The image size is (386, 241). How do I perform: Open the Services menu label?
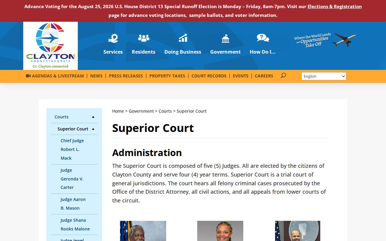pyautogui.click(x=113, y=52)
